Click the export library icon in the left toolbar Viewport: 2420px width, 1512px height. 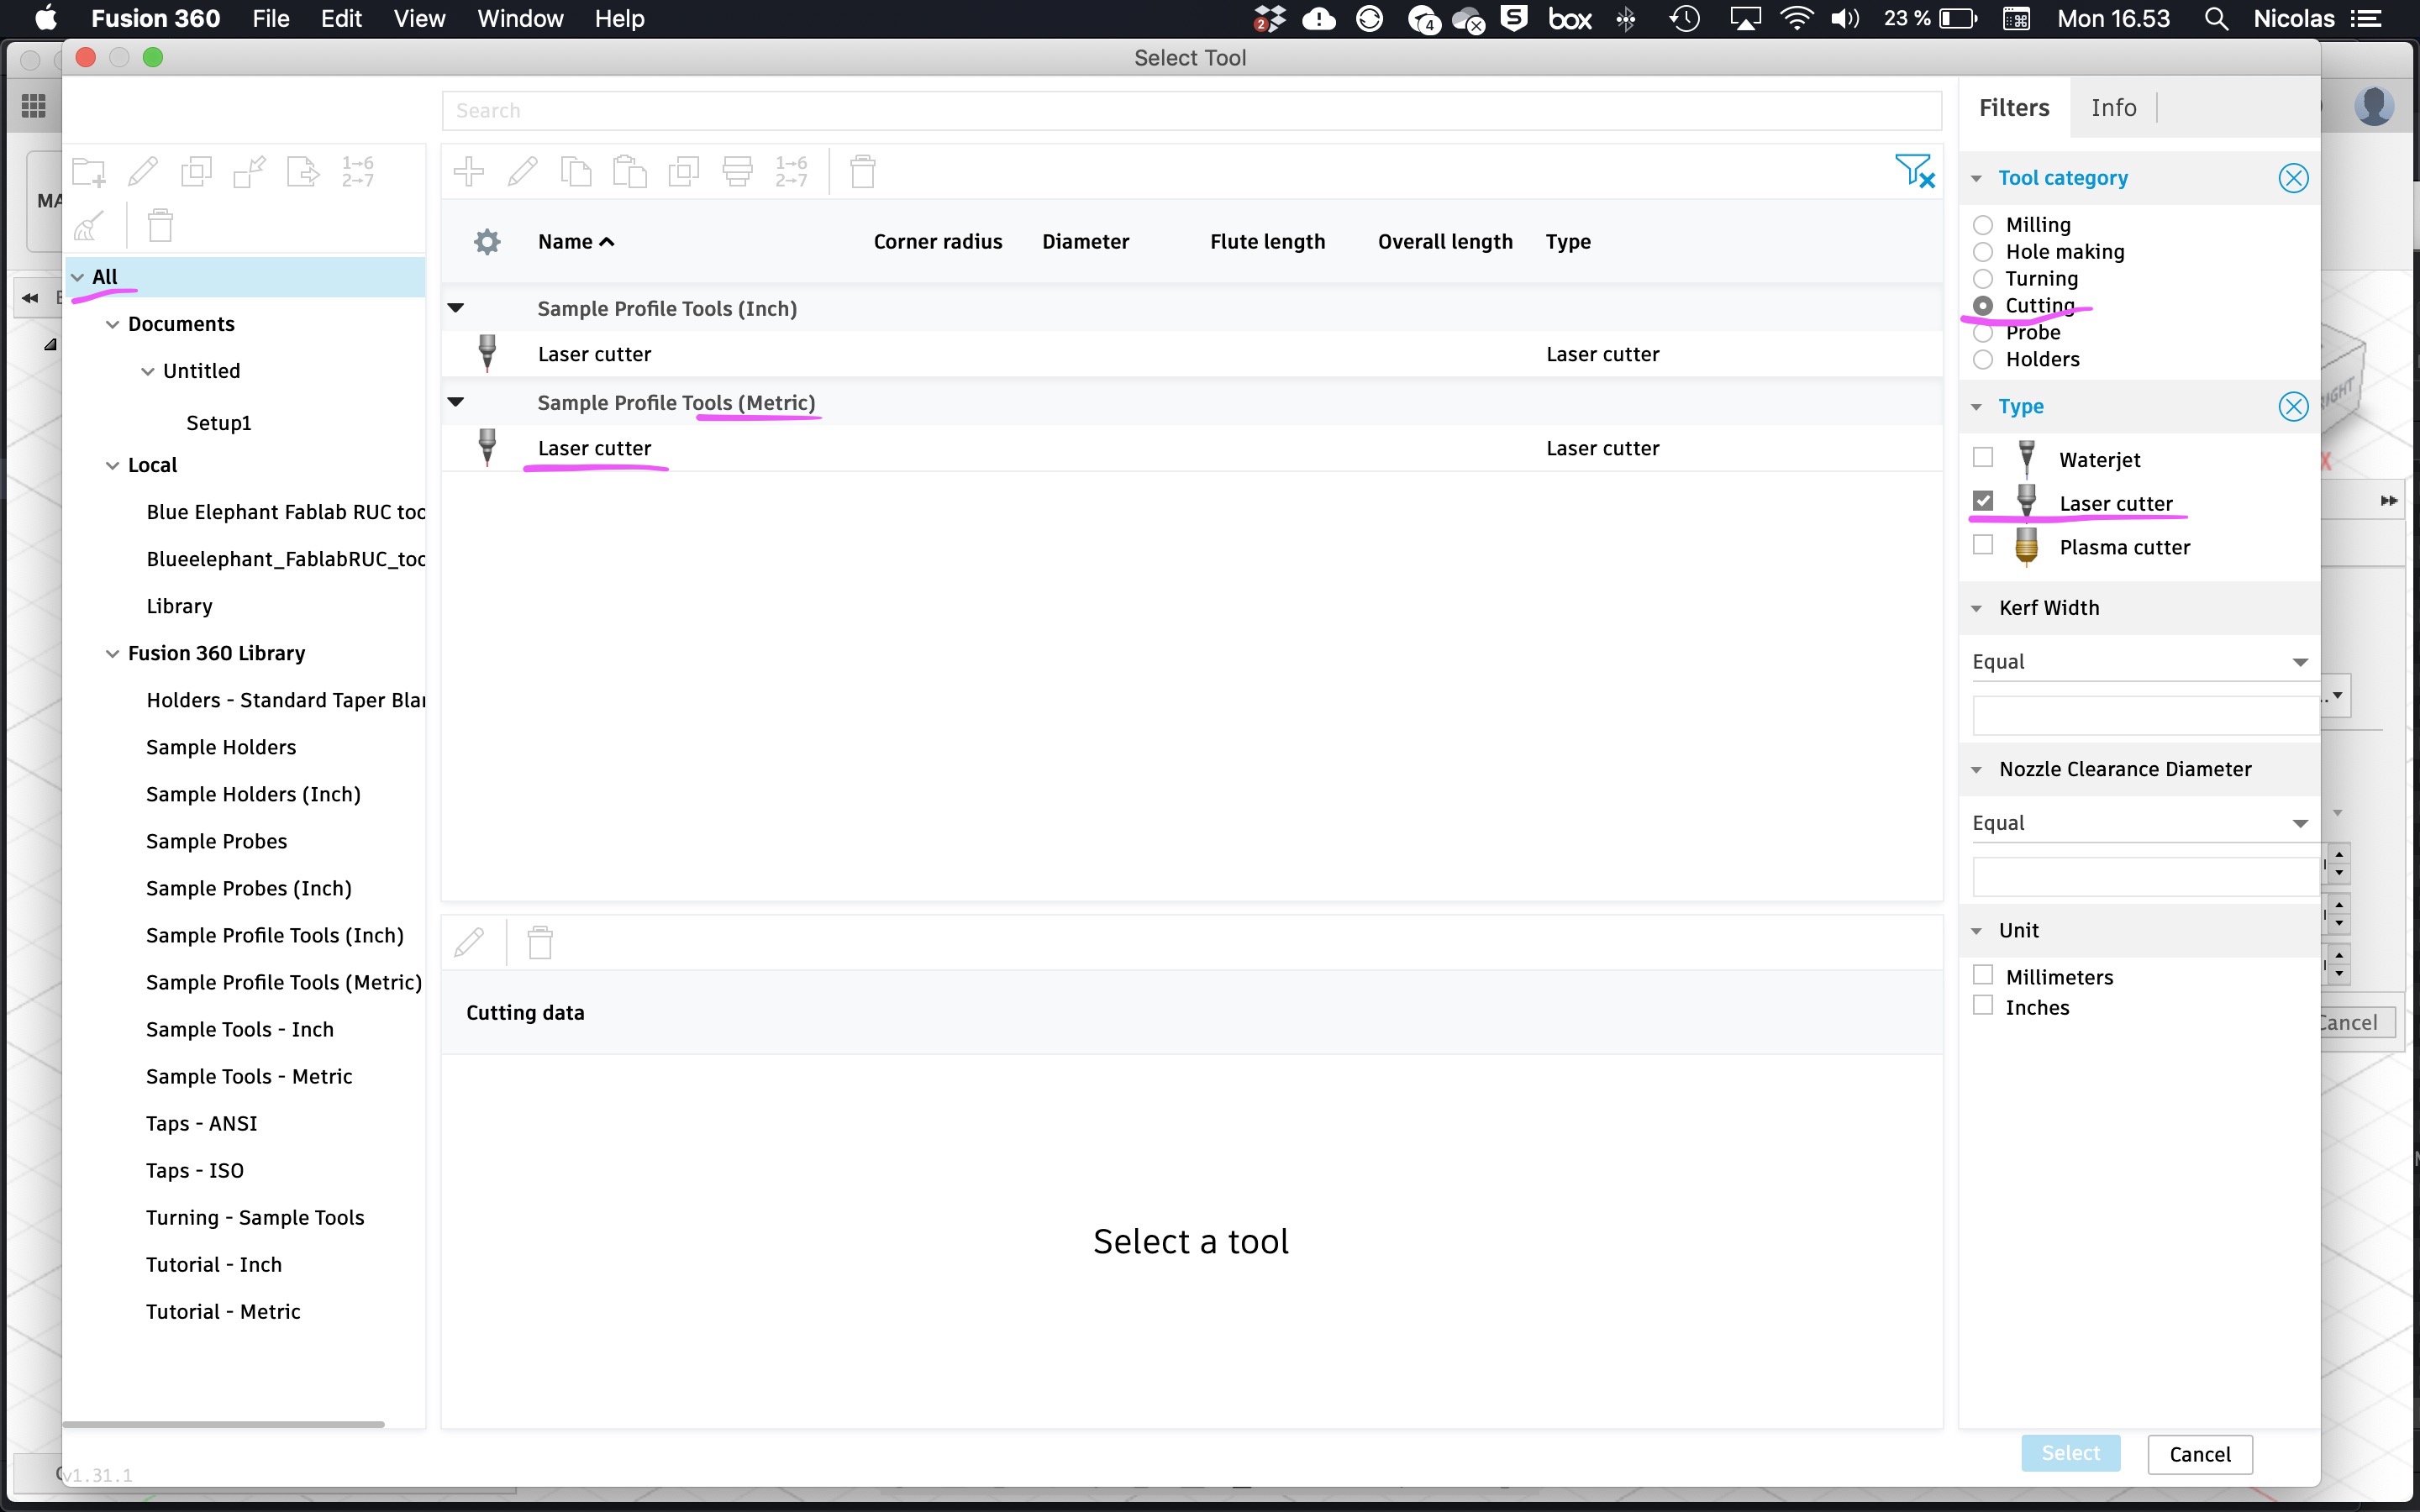pos(302,172)
